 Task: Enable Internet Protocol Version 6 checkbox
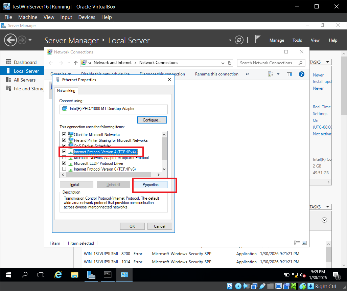[64, 169]
